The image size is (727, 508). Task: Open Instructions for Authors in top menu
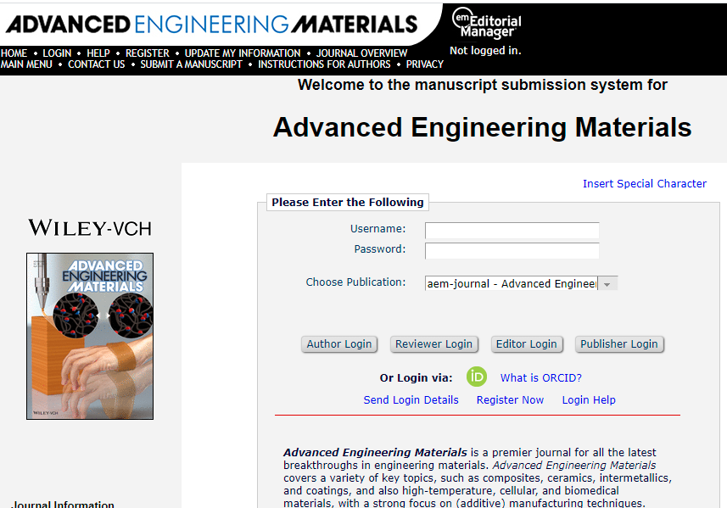tap(324, 64)
